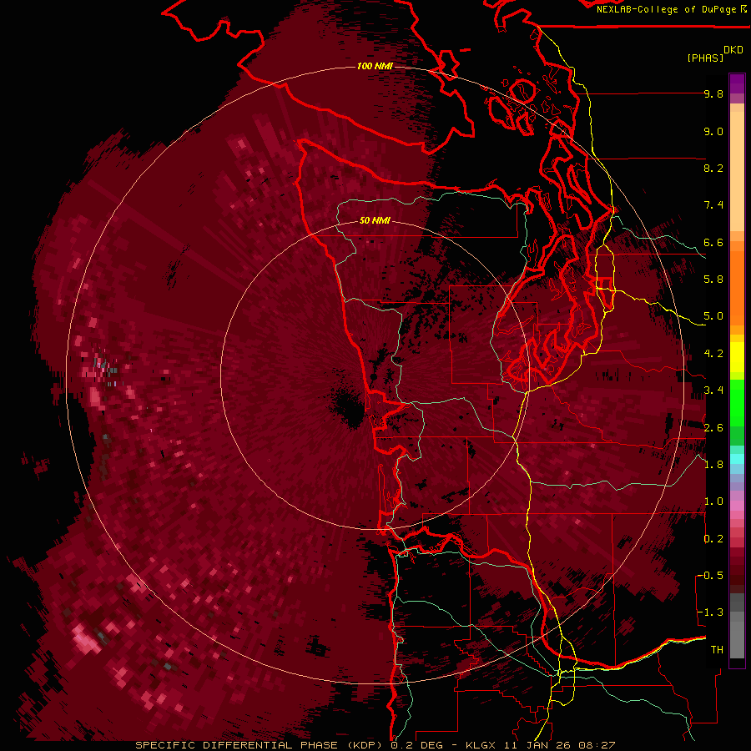This screenshot has width=751, height=751.
Task: Click the 1.0 legend value
Action: click(x=713, y=502)
